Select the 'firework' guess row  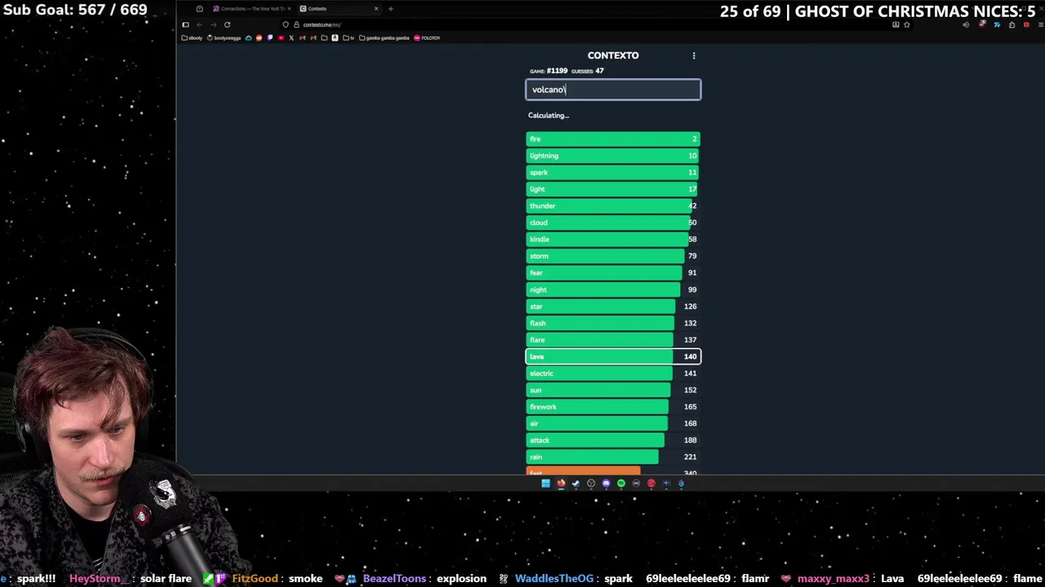coord(613,406)
